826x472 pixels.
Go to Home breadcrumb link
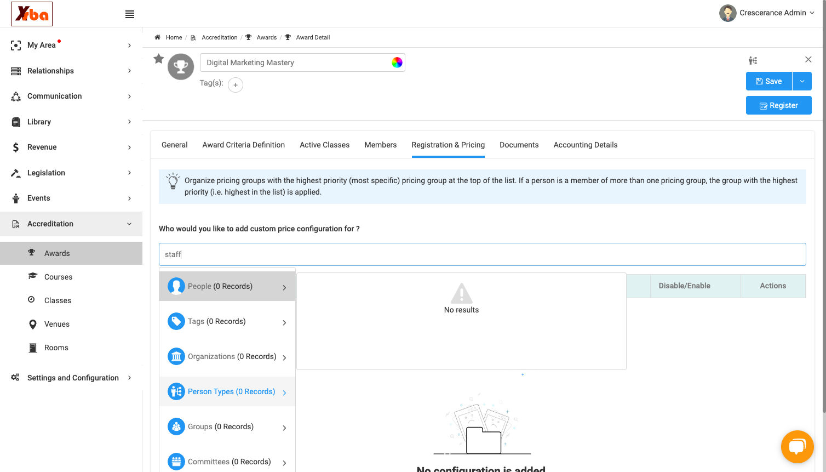(x=174, y=37)
